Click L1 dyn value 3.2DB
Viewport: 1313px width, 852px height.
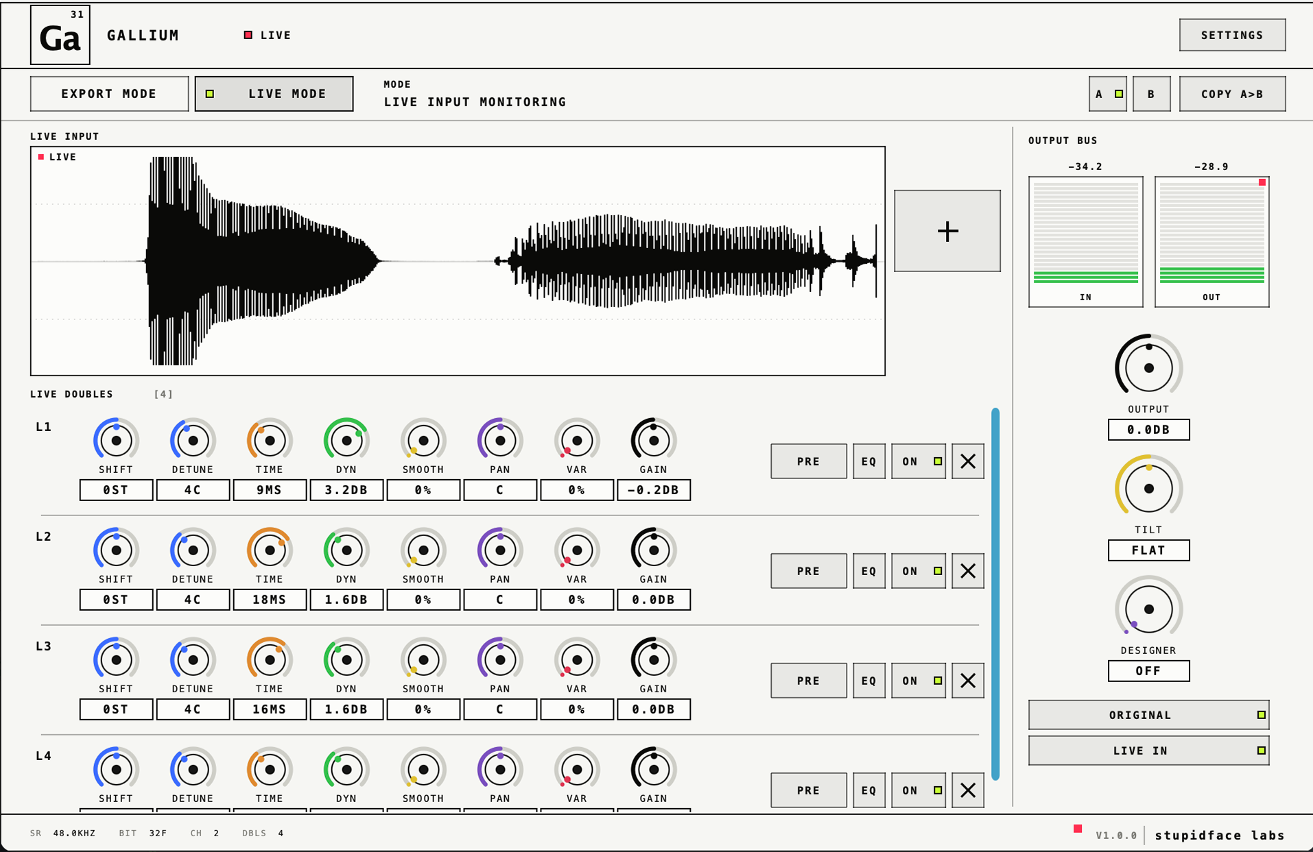346,490
